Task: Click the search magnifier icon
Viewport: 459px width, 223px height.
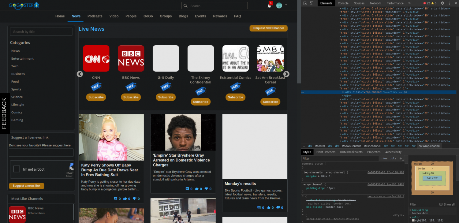Action: [x=185, y=6]
